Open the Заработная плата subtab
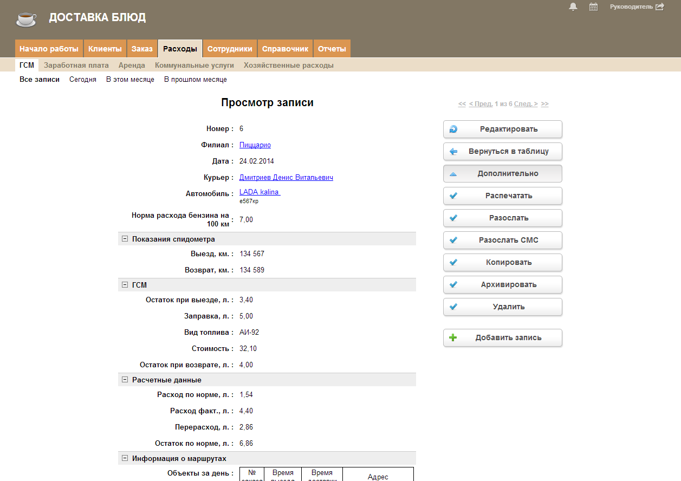This screenshot has height=481, width=681. (76, 66)
